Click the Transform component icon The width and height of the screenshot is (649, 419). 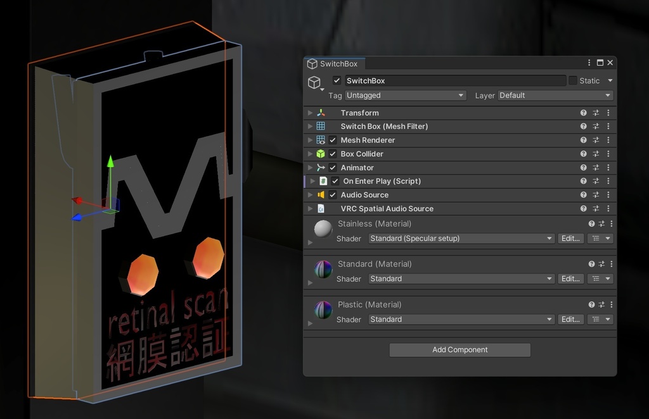tap(321, 113)
